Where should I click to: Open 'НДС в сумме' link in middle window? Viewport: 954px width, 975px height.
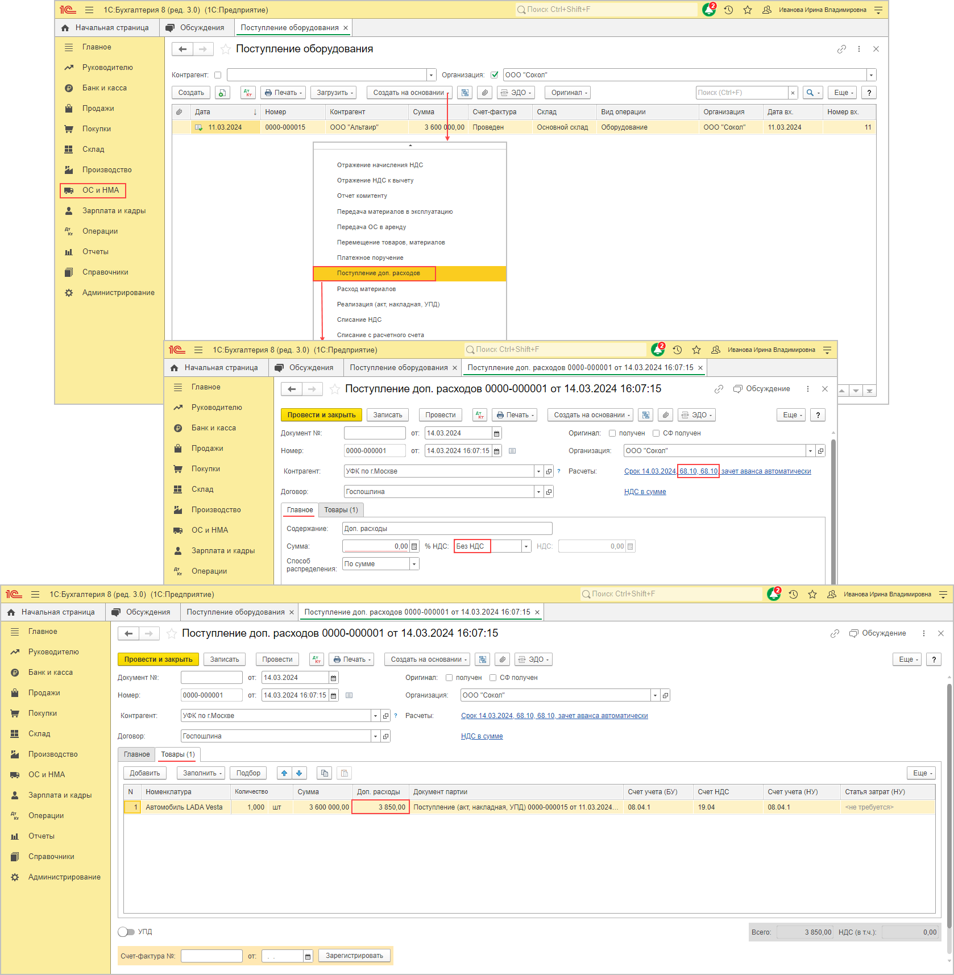[x=645, y=492]
